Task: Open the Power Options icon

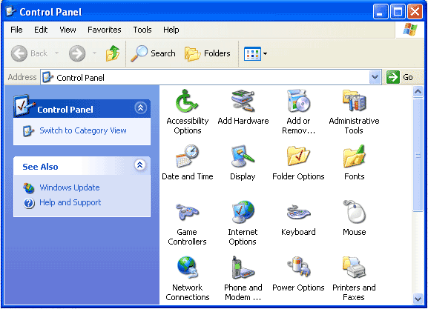Action: (298, 268)
